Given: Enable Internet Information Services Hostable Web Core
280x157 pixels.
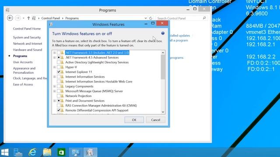Looking at the screenshot, I should pyautogui.click(x=59, y=82).
